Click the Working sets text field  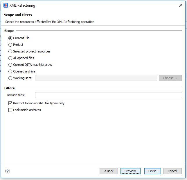coord(96,78)
